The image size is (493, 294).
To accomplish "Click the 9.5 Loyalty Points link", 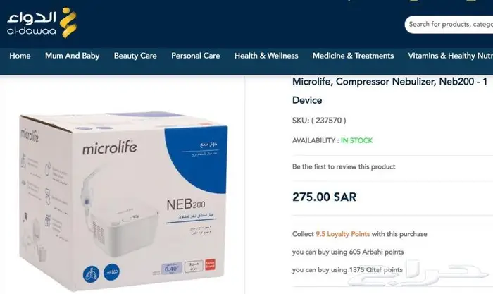I will [343, 234].
